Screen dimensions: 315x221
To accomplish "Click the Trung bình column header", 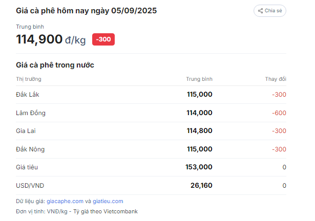I will pos(199,79).
